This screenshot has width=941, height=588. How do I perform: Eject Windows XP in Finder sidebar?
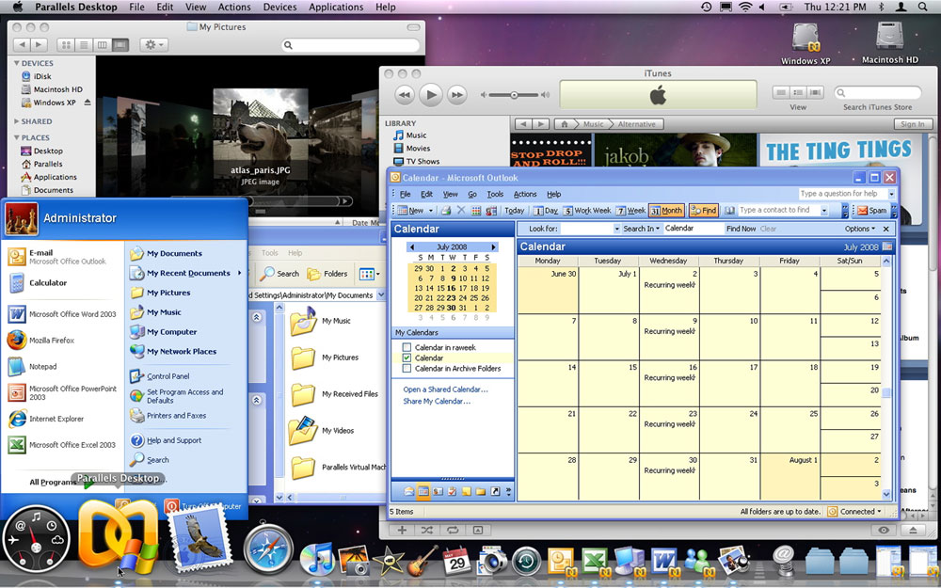[x=88, y=103]
